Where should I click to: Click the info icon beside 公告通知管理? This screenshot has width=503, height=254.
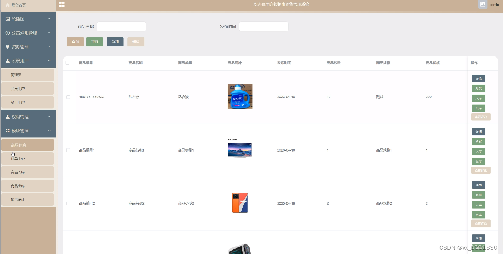pyautogui.click(x=7, y=33)
